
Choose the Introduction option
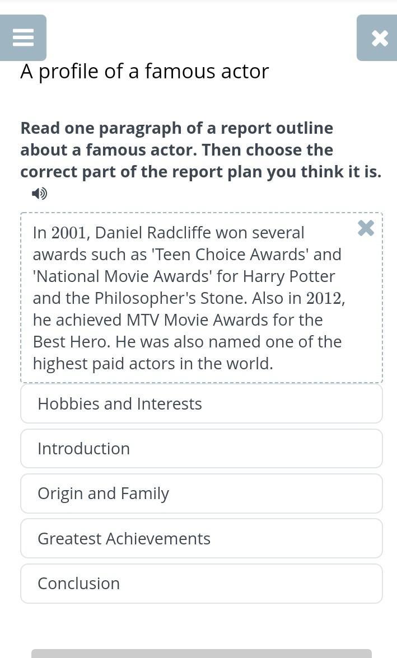tap(201, 449)
